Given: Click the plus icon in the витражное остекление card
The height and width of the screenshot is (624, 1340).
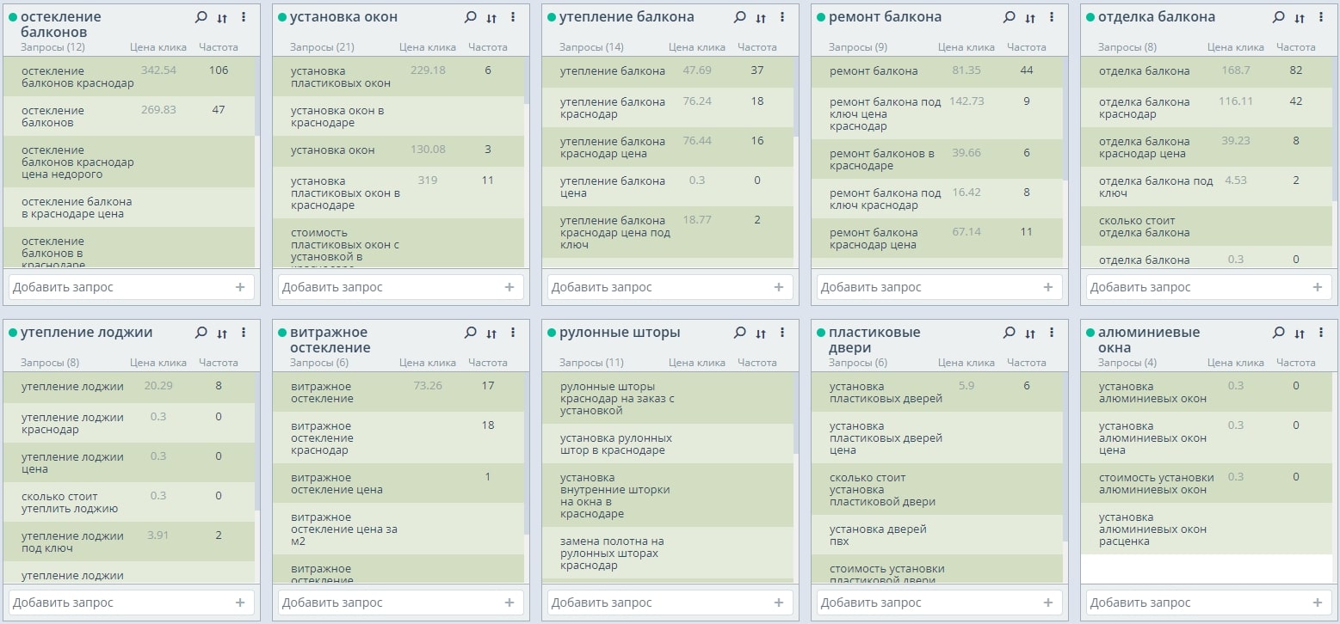Looking at the screenshot, I should pyautogui.click(x=509, y=603).
